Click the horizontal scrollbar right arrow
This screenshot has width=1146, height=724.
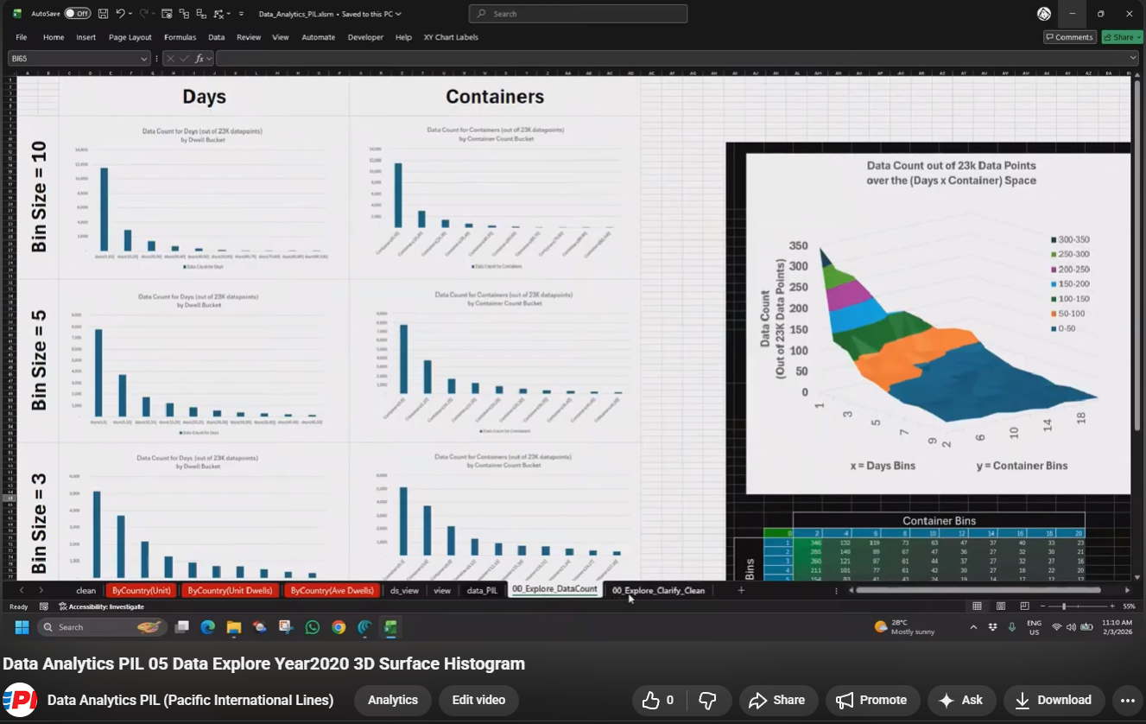[x=1127, y=590]
